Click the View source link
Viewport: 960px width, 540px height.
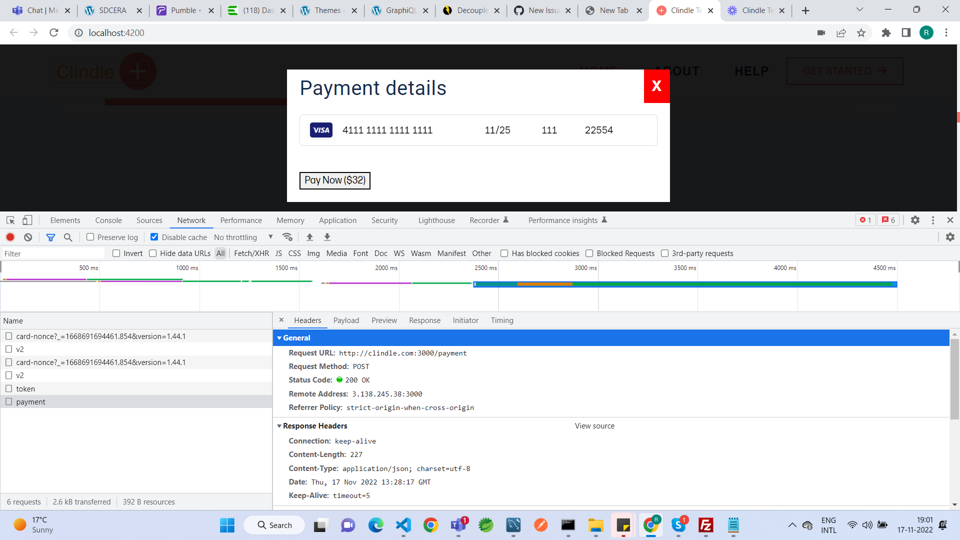(594, 425)
